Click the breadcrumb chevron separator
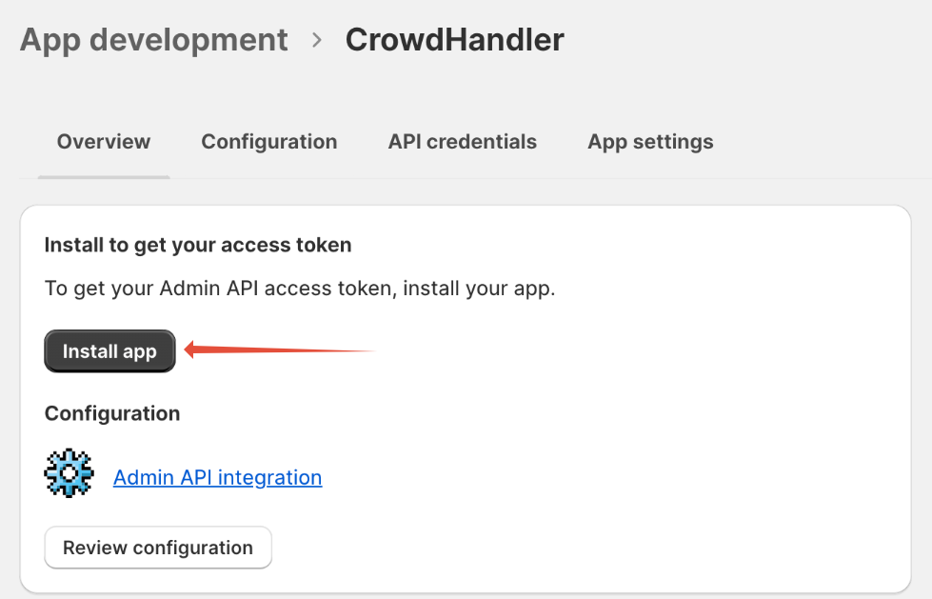Image resolution: width=932 pixels, height=599 pixels. [317, 40]
